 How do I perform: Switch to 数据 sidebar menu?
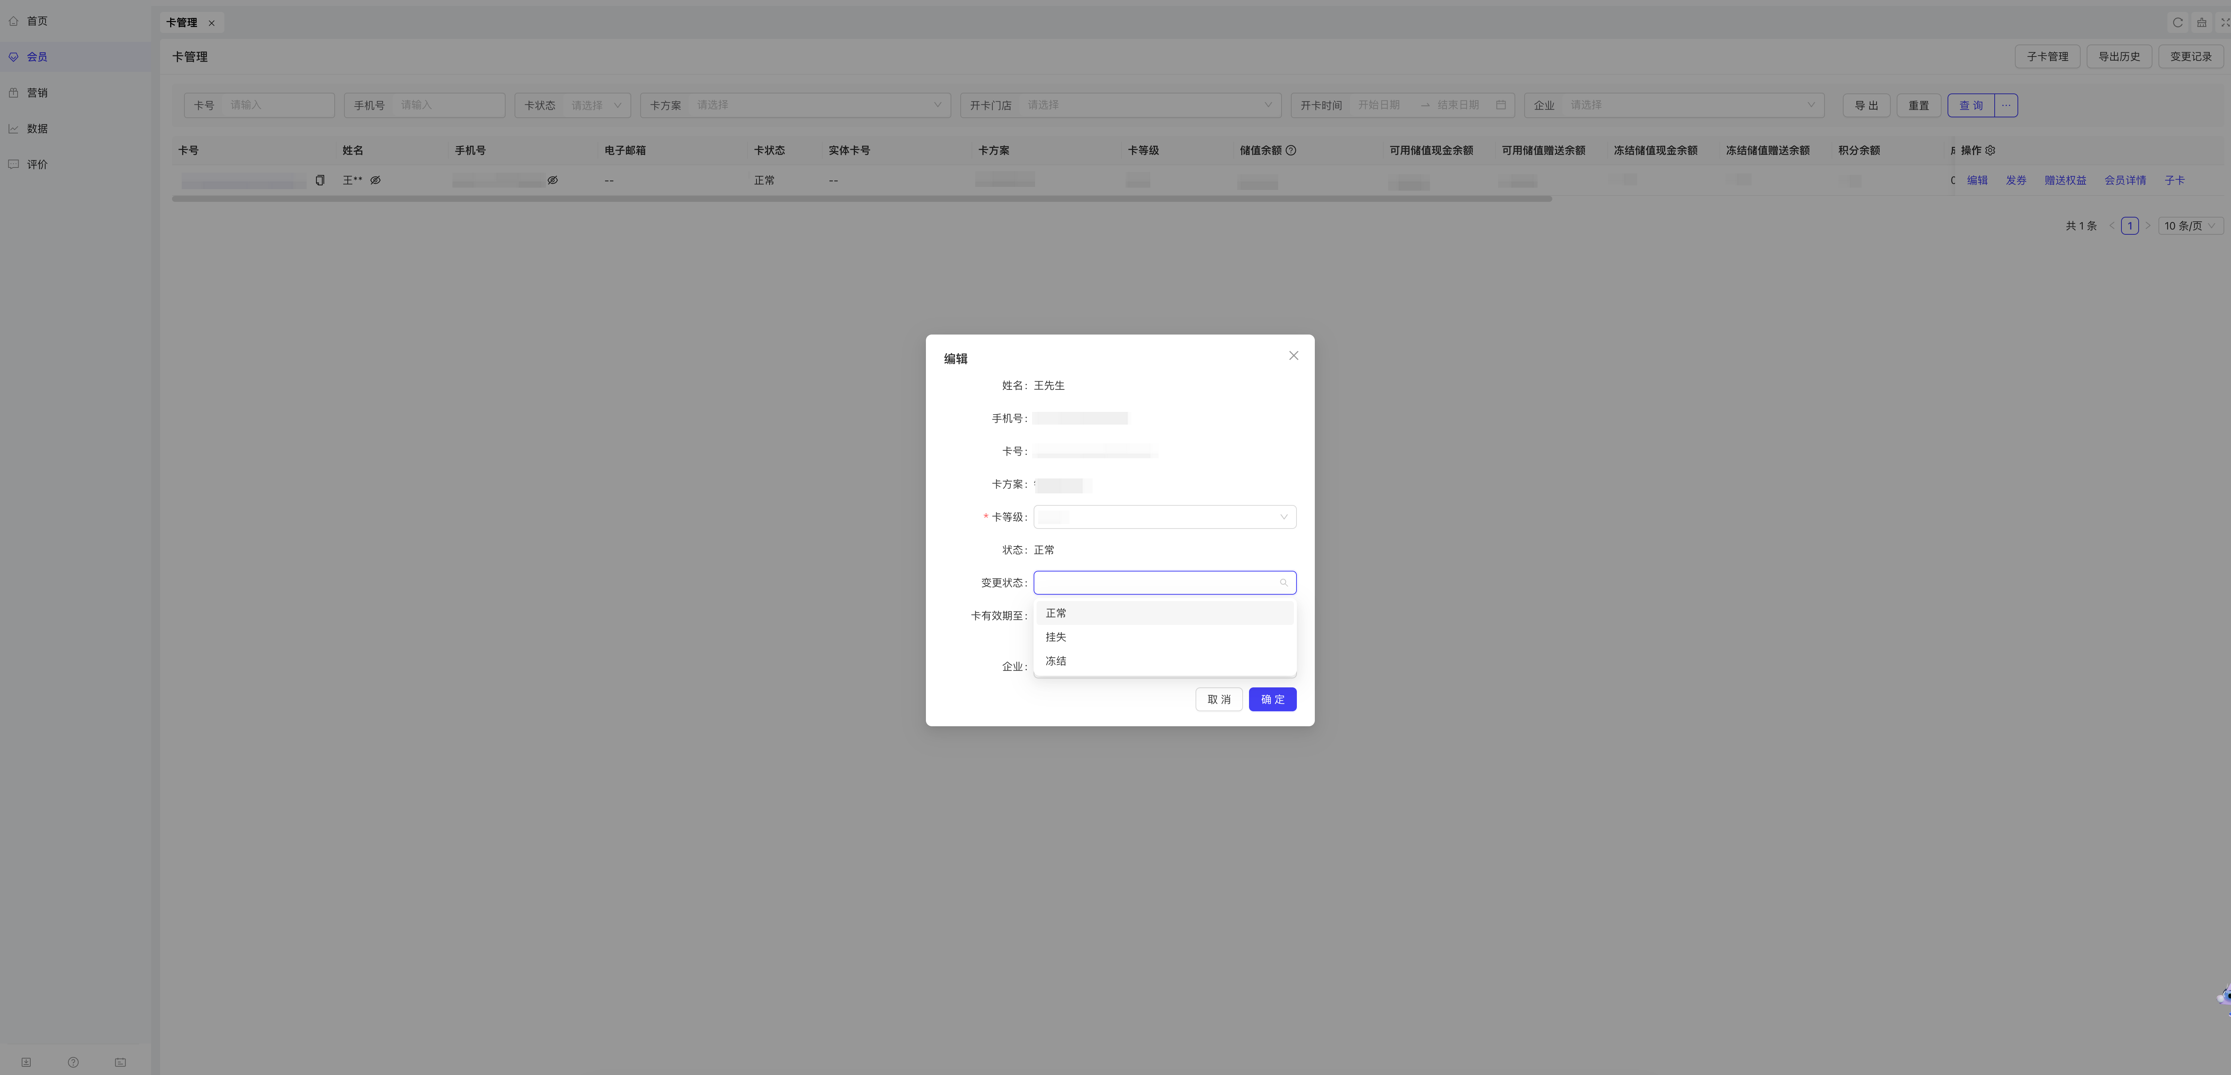37,129
